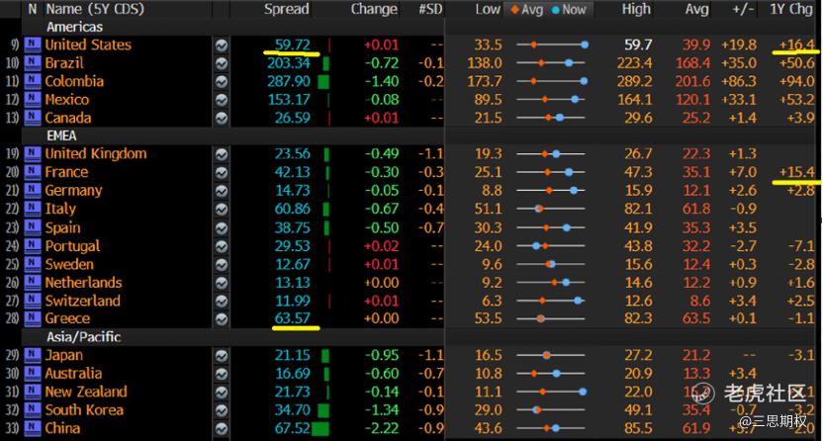Select row number 9) for United States
The height and width of the screenshot is (441, 823).
[14, 45]
